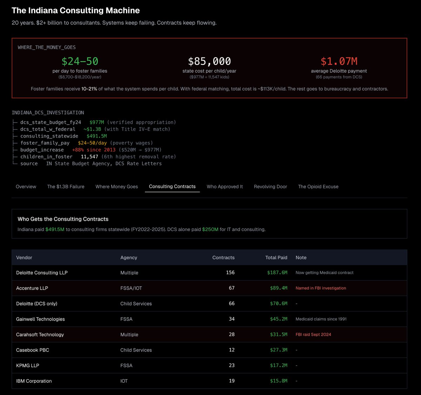The width and height of the screenshot is (421, 395).
Task: Click the $1.07M average Deloitte payment figure
Action: (339, 61)
